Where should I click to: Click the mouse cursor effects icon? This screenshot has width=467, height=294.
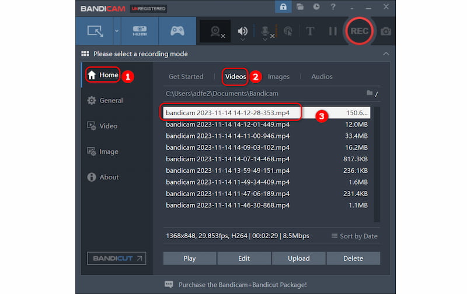tap(287, 31)
